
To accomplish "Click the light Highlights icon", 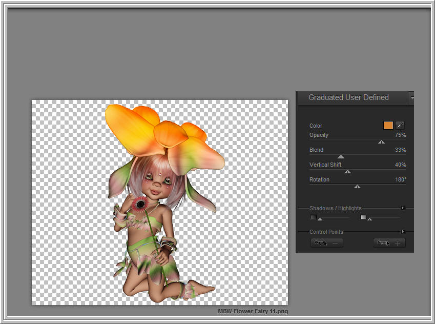I will click(363, 217).
